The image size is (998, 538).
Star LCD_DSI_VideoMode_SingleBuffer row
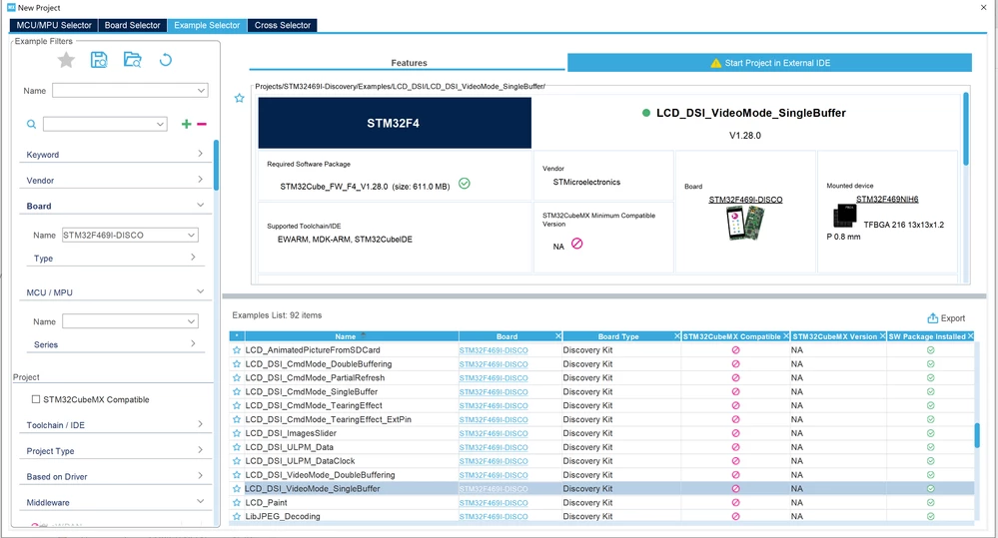click(237, 488)
